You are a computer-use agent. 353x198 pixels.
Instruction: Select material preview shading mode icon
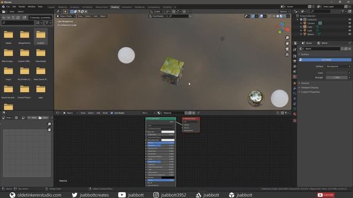click(281, 16)
